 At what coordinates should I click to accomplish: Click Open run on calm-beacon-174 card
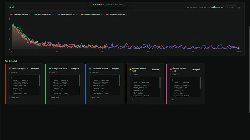94,98
